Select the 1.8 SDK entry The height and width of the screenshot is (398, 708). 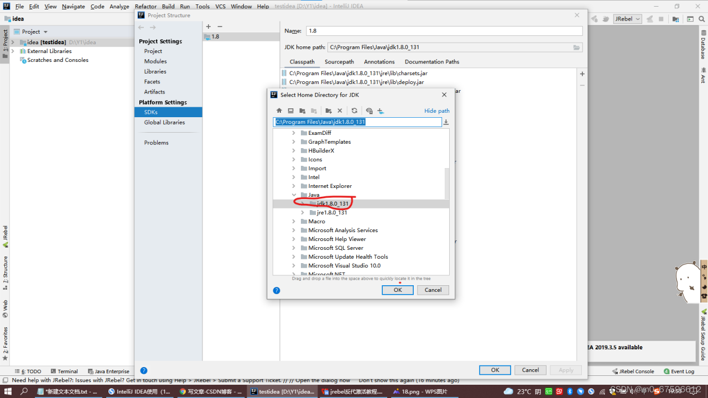[241, 36]
